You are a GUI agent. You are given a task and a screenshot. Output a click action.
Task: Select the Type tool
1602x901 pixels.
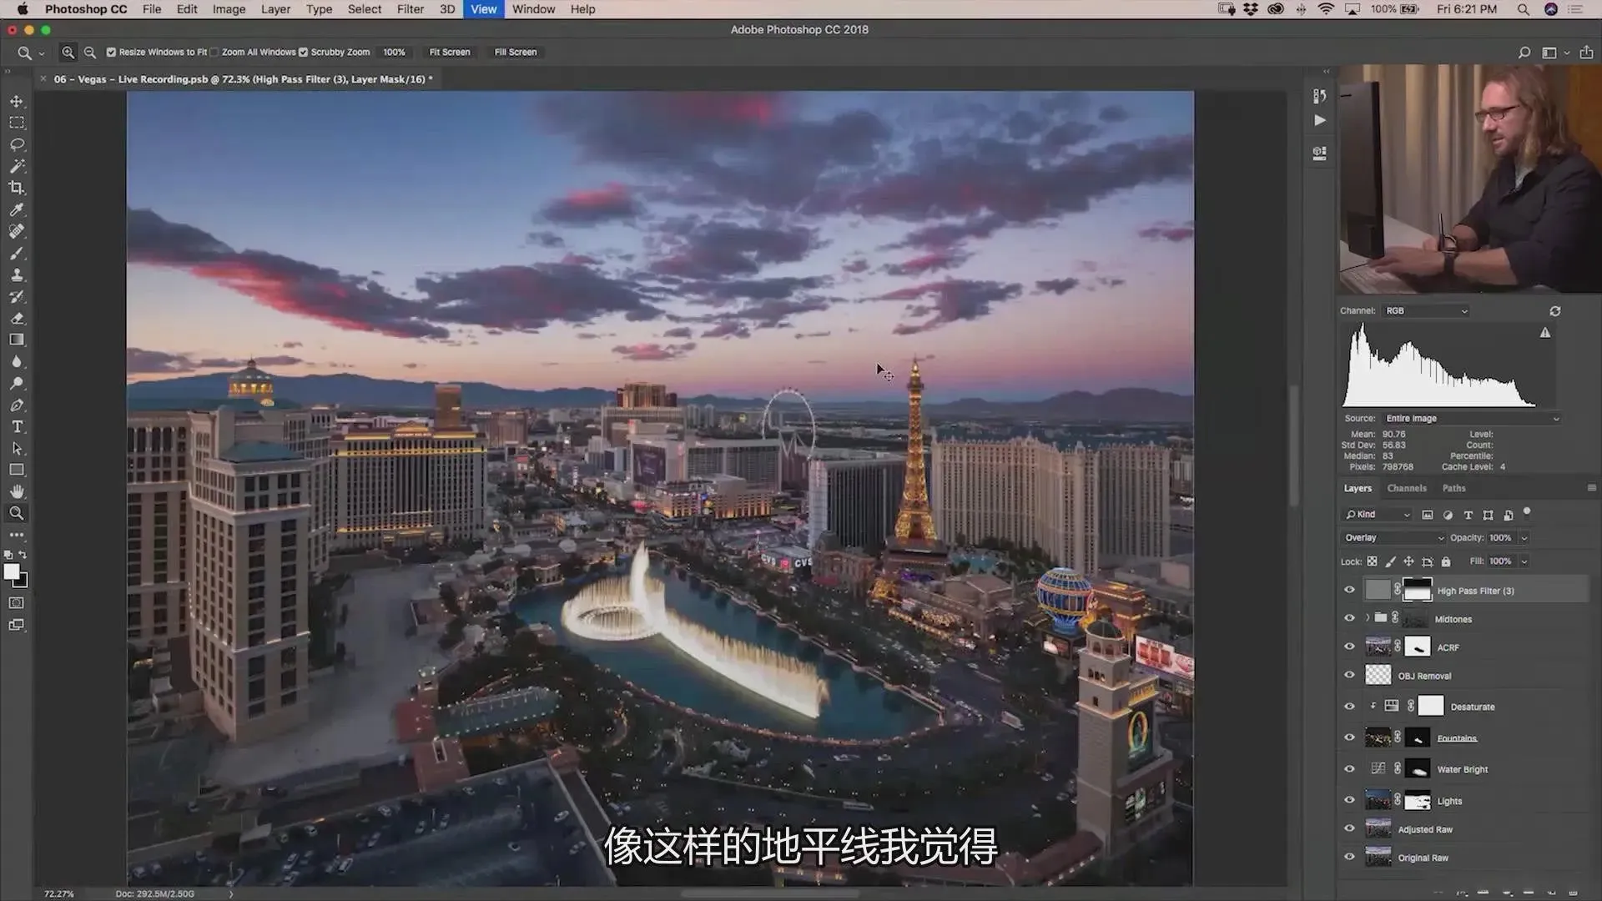click(x=17, y=426)
